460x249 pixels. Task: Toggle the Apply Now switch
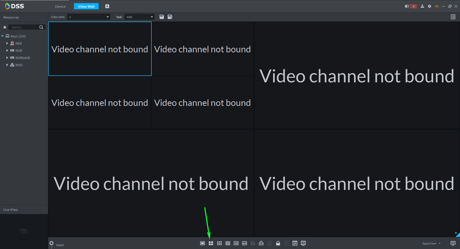441,243
